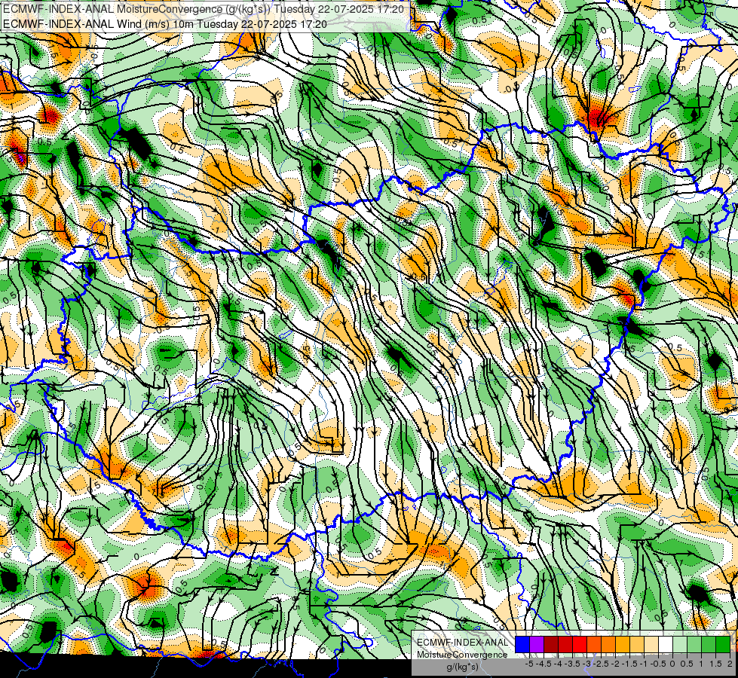The width and height of the screenshot is (738, 678).
Task: Click the -2.5 tick label on the legend
Action: pyautogui.click(x=601, y=664)
